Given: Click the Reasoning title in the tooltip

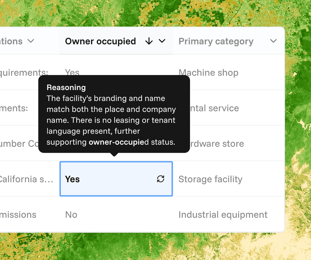Looking at the screenshot, I should [x=66, y=87].
